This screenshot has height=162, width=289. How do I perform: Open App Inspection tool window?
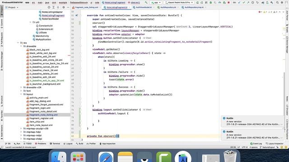coord(107,144)
